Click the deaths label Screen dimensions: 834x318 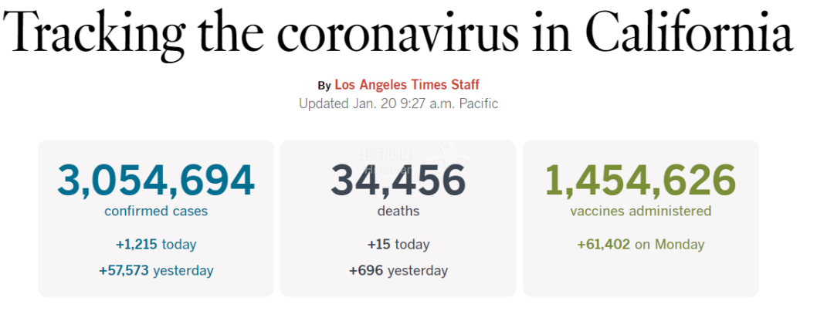tap(398, 211)
